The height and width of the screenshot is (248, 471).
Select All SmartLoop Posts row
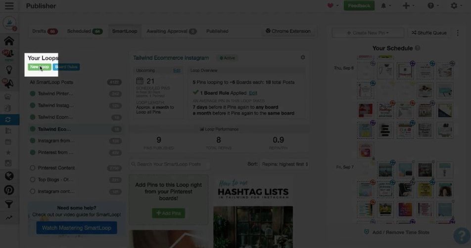[x=75, y=82]
